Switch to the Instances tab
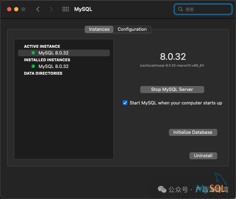 pyautogui.click(x=99, y=29)
